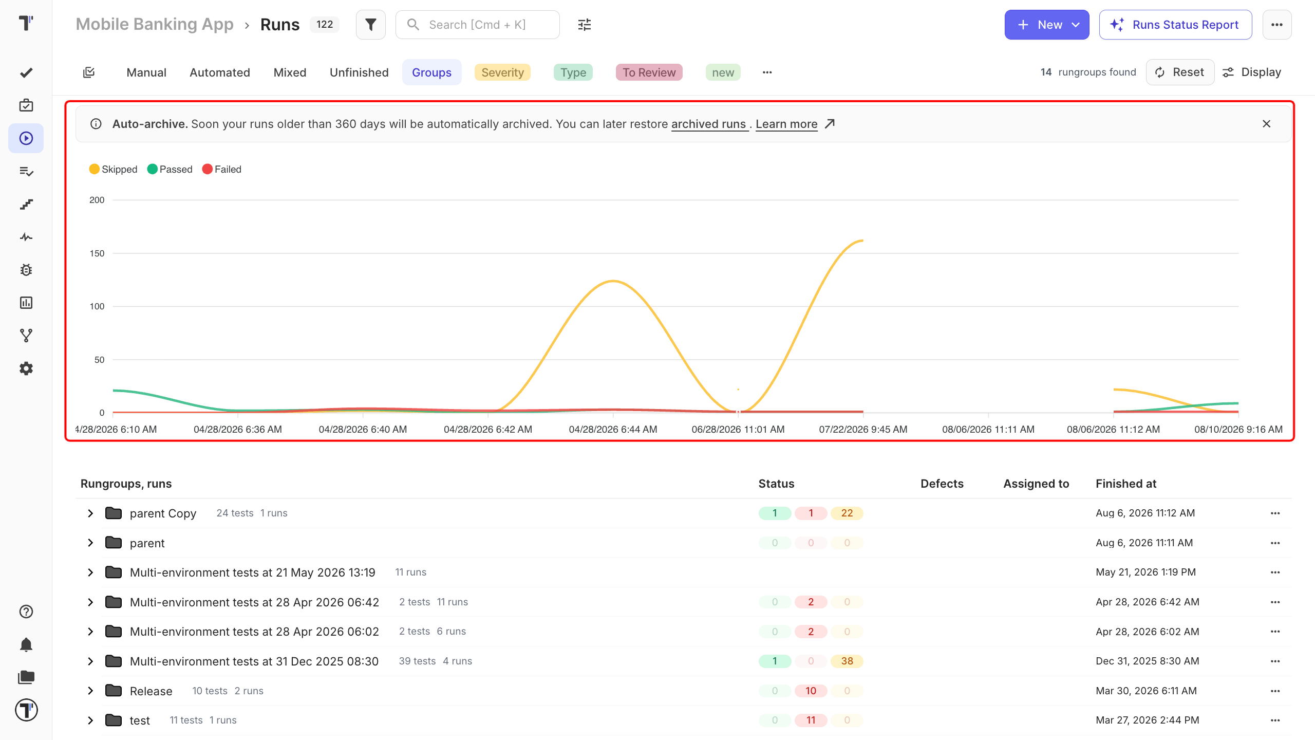Open the query settings sliders icon

(585, 25)
